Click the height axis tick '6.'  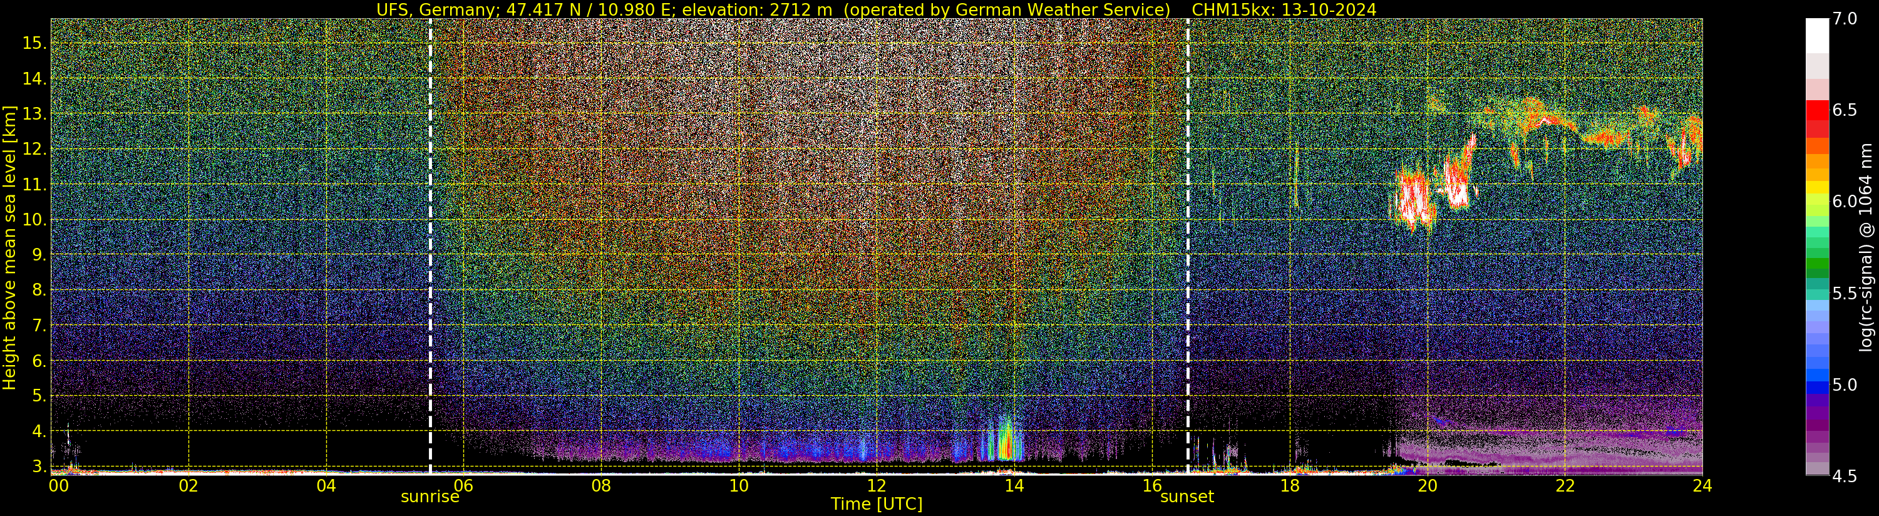tap(39, 361)
